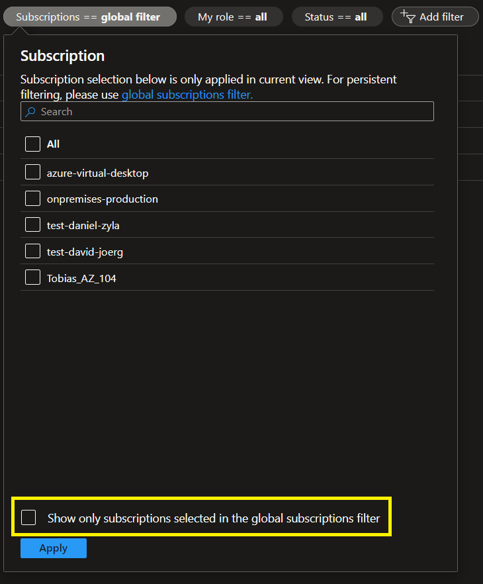Open the Subscriptions global filter pill
The image size is (483, 584).
coord(89,17)
